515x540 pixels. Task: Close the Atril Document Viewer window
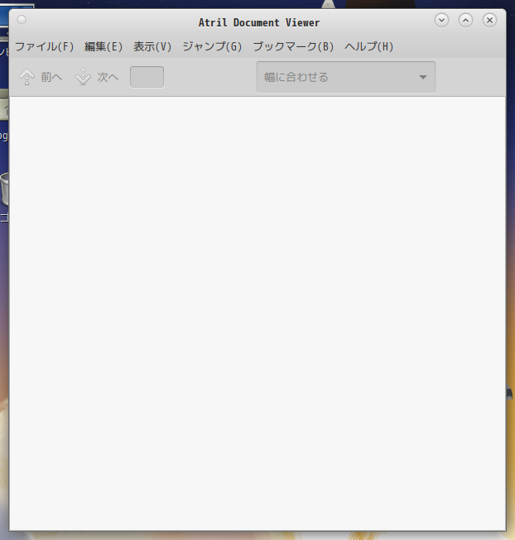coord(489,20)
